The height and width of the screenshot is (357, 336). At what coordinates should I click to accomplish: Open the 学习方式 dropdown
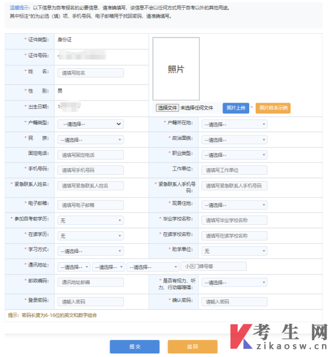(x=91, y=251)
